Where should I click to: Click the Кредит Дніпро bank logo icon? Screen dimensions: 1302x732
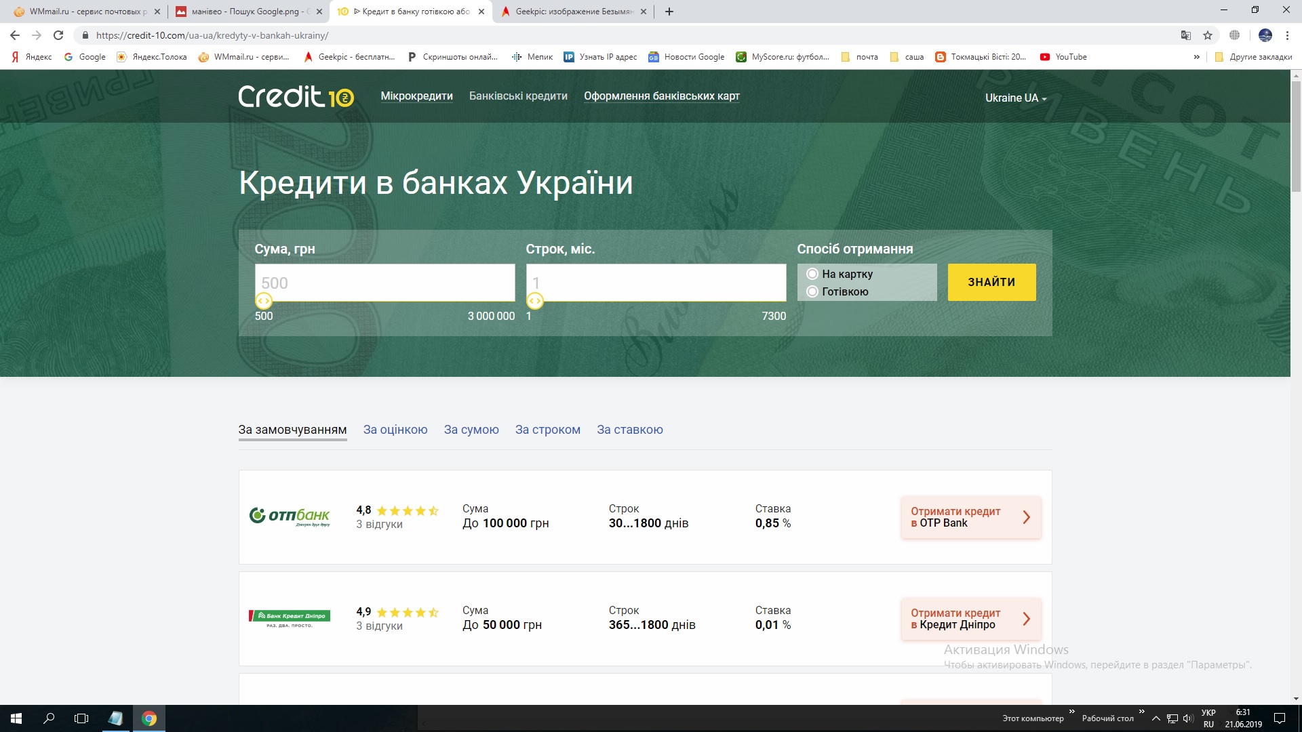(289, 617)
